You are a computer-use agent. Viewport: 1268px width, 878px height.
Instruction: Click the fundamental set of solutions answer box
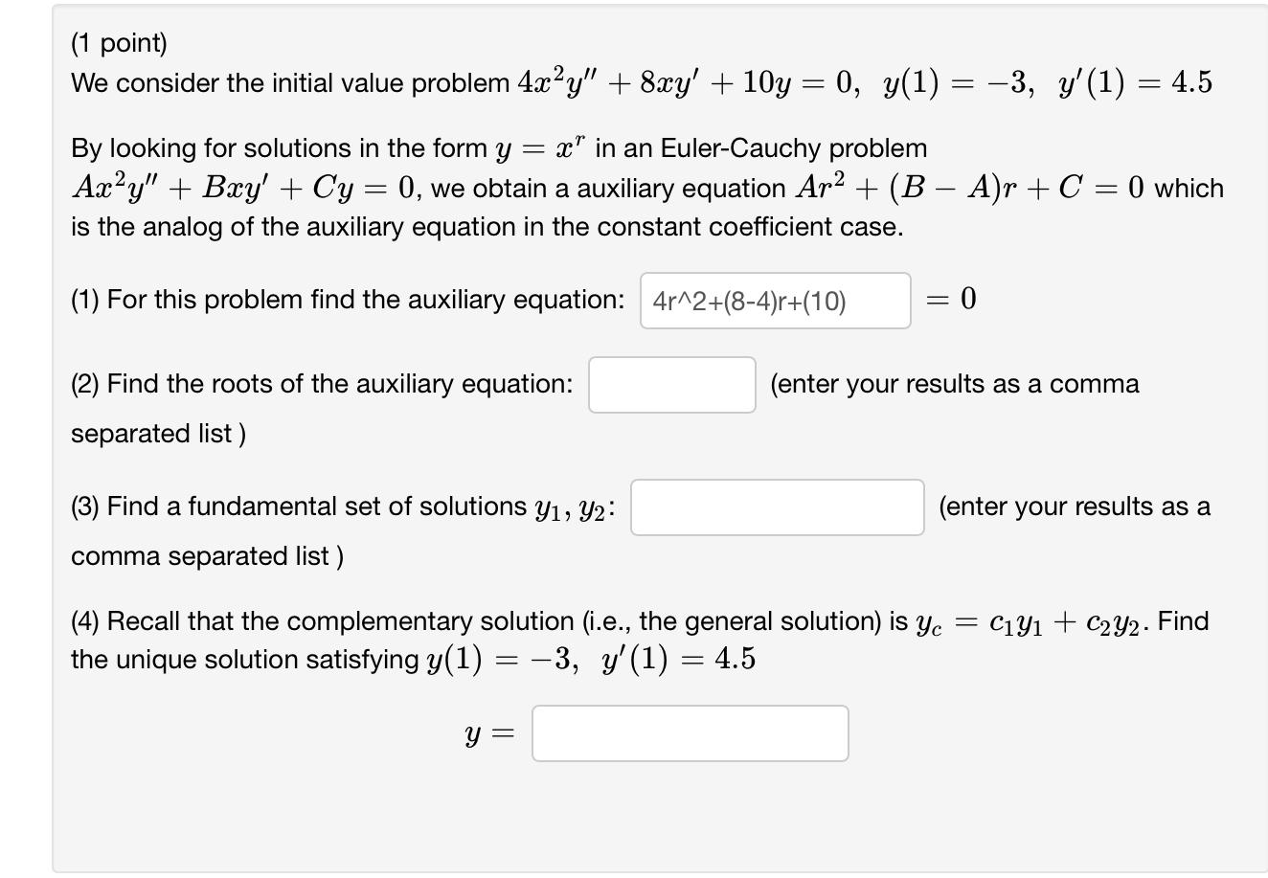pyautogui.click(x=777, y=507)
